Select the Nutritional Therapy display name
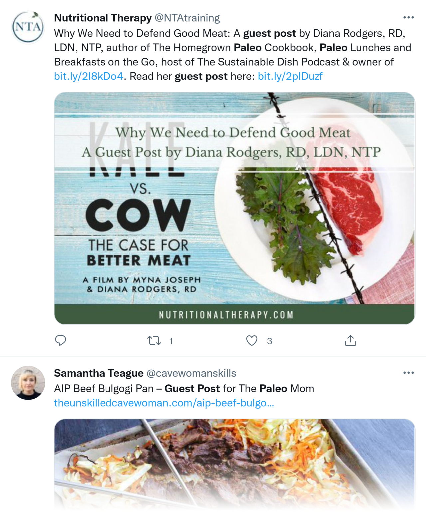426x516 pixels. [x=103, y=18]
